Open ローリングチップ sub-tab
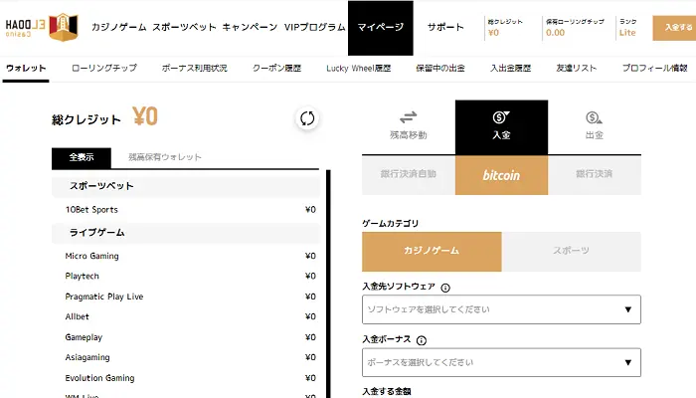Screen dimensions: 696x398 click(x=104, y=68)
